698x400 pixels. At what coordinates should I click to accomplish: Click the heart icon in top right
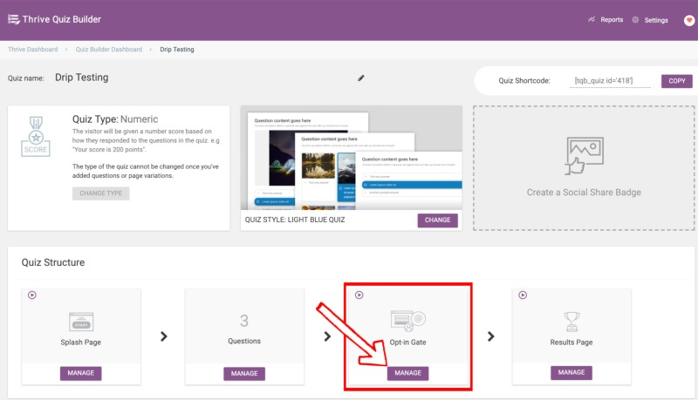coord(688,20)
